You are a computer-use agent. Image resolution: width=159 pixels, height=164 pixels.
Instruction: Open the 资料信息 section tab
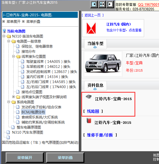[95, 86]
